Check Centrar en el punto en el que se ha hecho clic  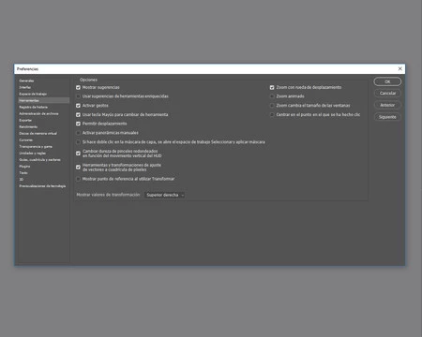tap(272, 115)
